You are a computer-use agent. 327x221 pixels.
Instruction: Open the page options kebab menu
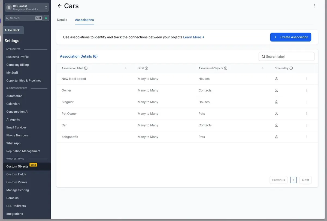[314, 6]
